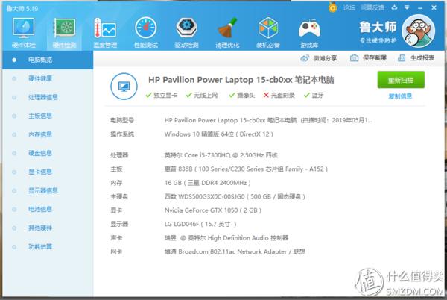Click 生成报表 generate report button

pyautogui.click(x=416, y=58)
